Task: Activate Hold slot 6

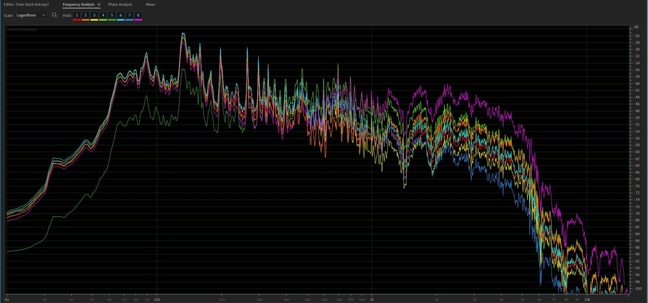Action: 120,15
